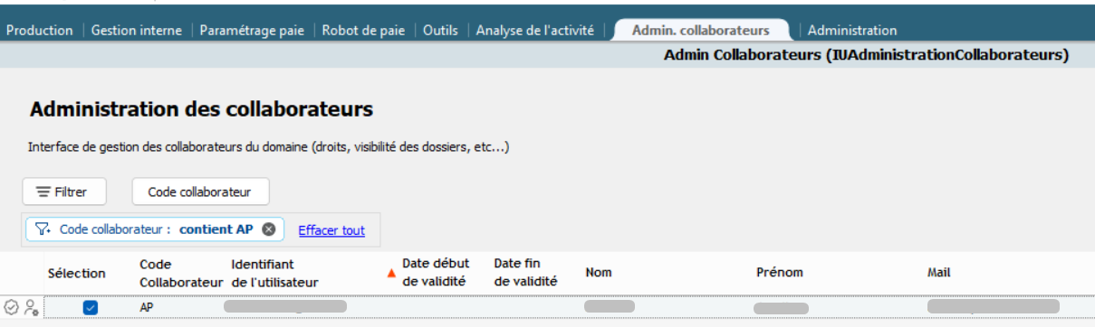The image size is (1095, 327).
Task: Remove the 'contient AP' filter chip
Action: click(x=268, y=229)
